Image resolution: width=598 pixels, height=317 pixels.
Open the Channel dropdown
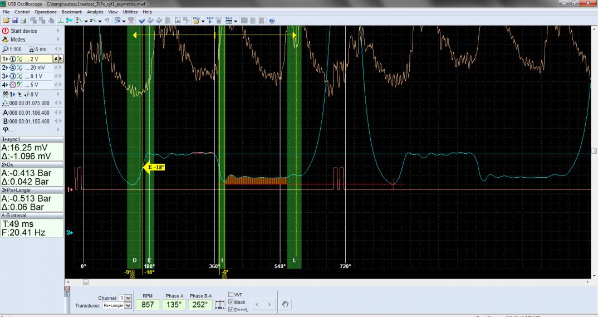129,298
